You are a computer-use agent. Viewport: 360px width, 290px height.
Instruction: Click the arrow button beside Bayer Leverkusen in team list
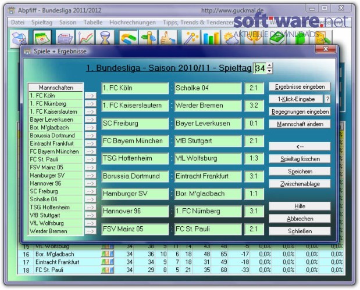[x=91, y=119]
